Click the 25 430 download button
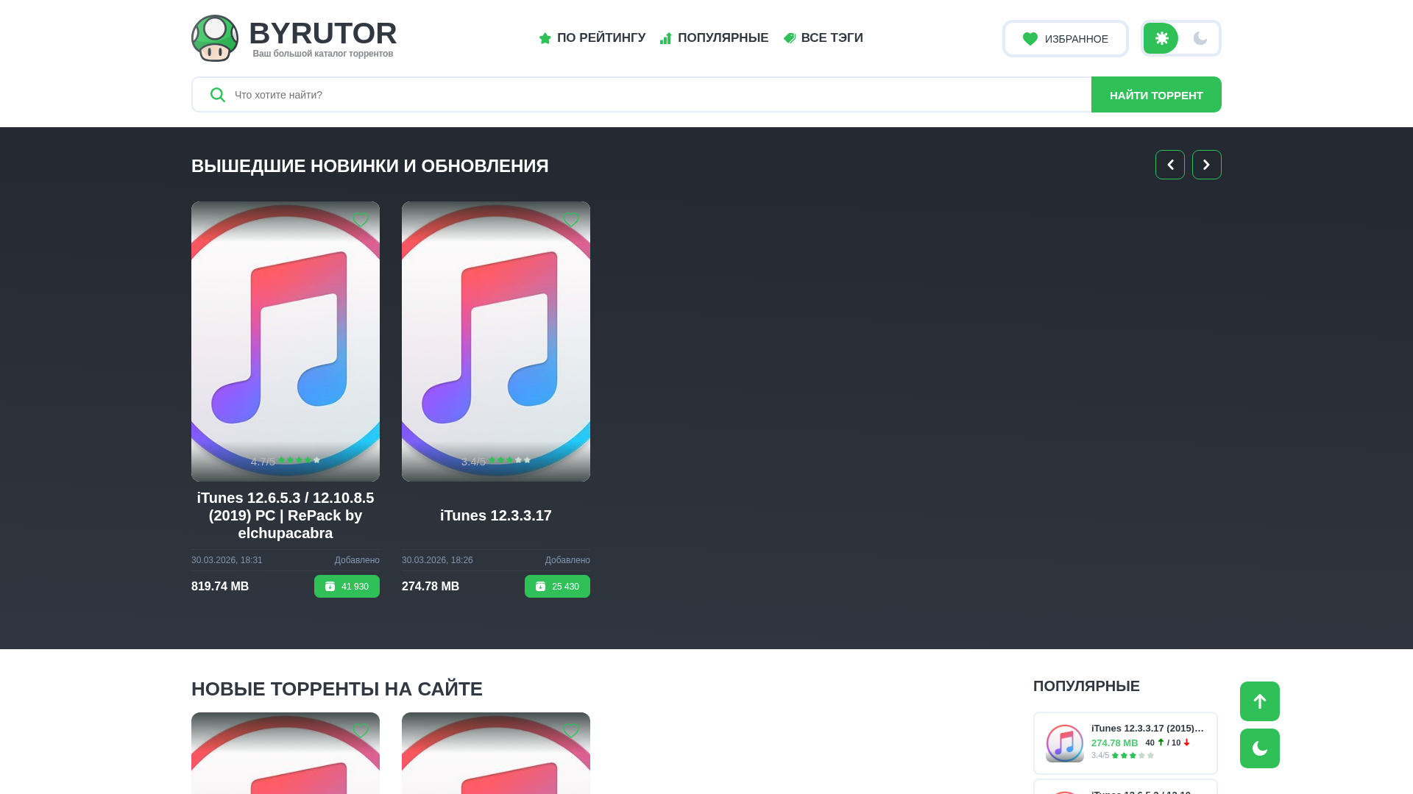The width and height of the screenshot is (1413, 794). pyautogui.click(x=557, y=587)
